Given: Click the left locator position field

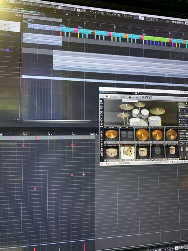Looking at the screenshot, I should (94, 12).
